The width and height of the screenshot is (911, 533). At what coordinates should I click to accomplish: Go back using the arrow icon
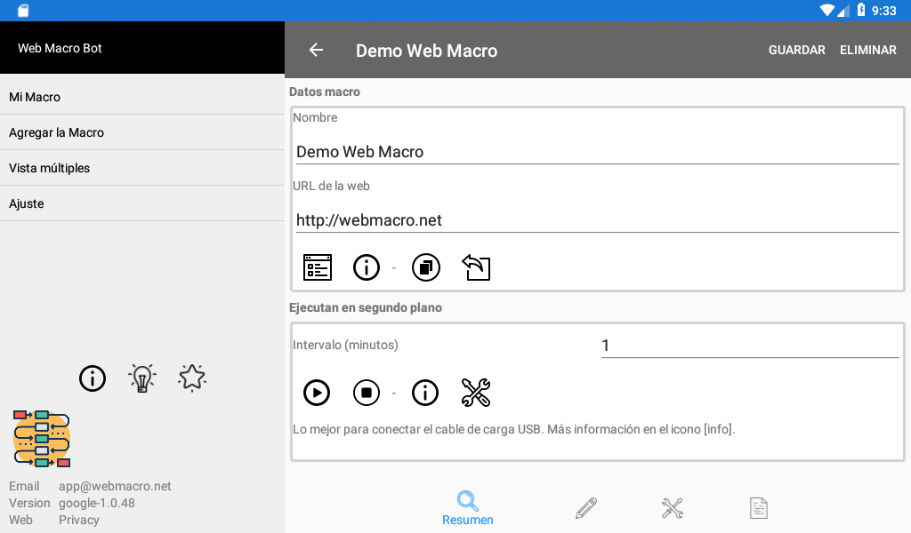pos(316,50)
